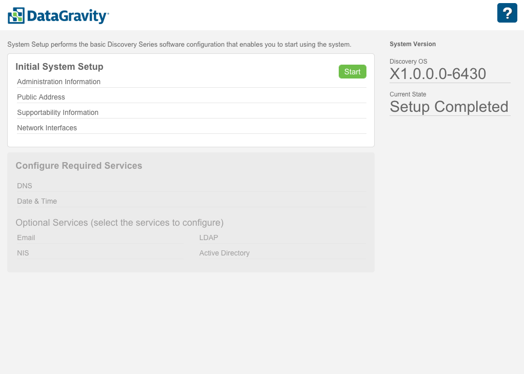This screenshot has height=374, width=524.
Task: Click the Initial System Setup heading
Action: pyautogui.click(x=60, y=67)
